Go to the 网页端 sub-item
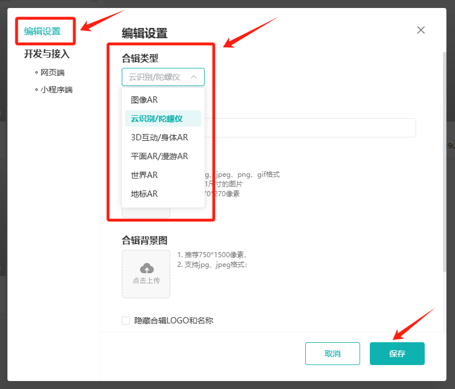This screenshot has height=389, width=455. (53, 72)
